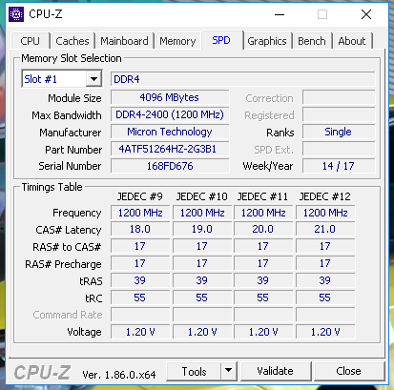
Task: Click the Max Bandwidth label
Action: click(x=67, y=115)
